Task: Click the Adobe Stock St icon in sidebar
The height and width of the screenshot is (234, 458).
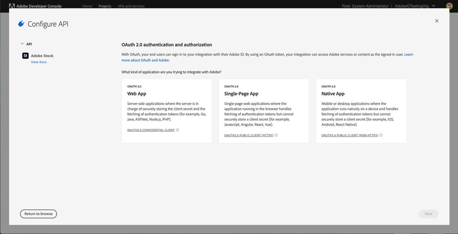Action: 25,55
